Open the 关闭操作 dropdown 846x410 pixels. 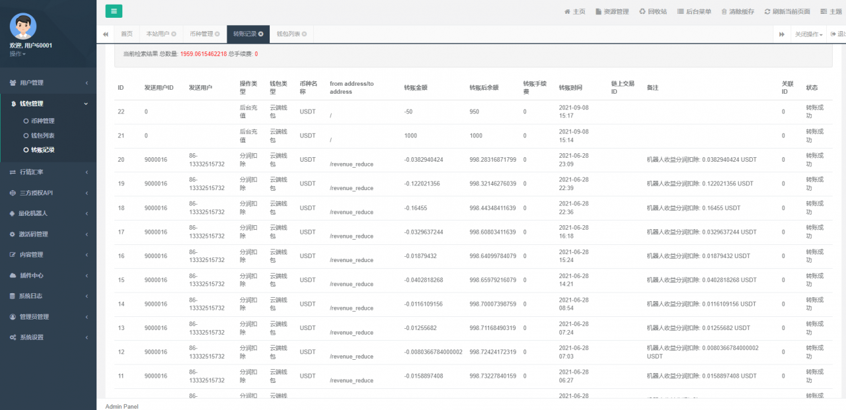click(x=808, y=34)
